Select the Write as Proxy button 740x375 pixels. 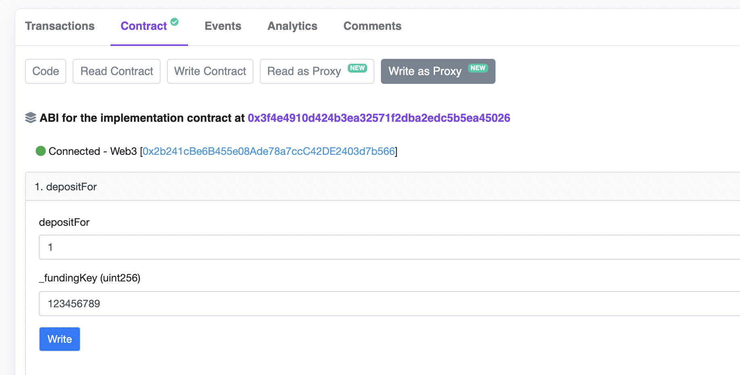pyautogui.click(x=438, y=71)
